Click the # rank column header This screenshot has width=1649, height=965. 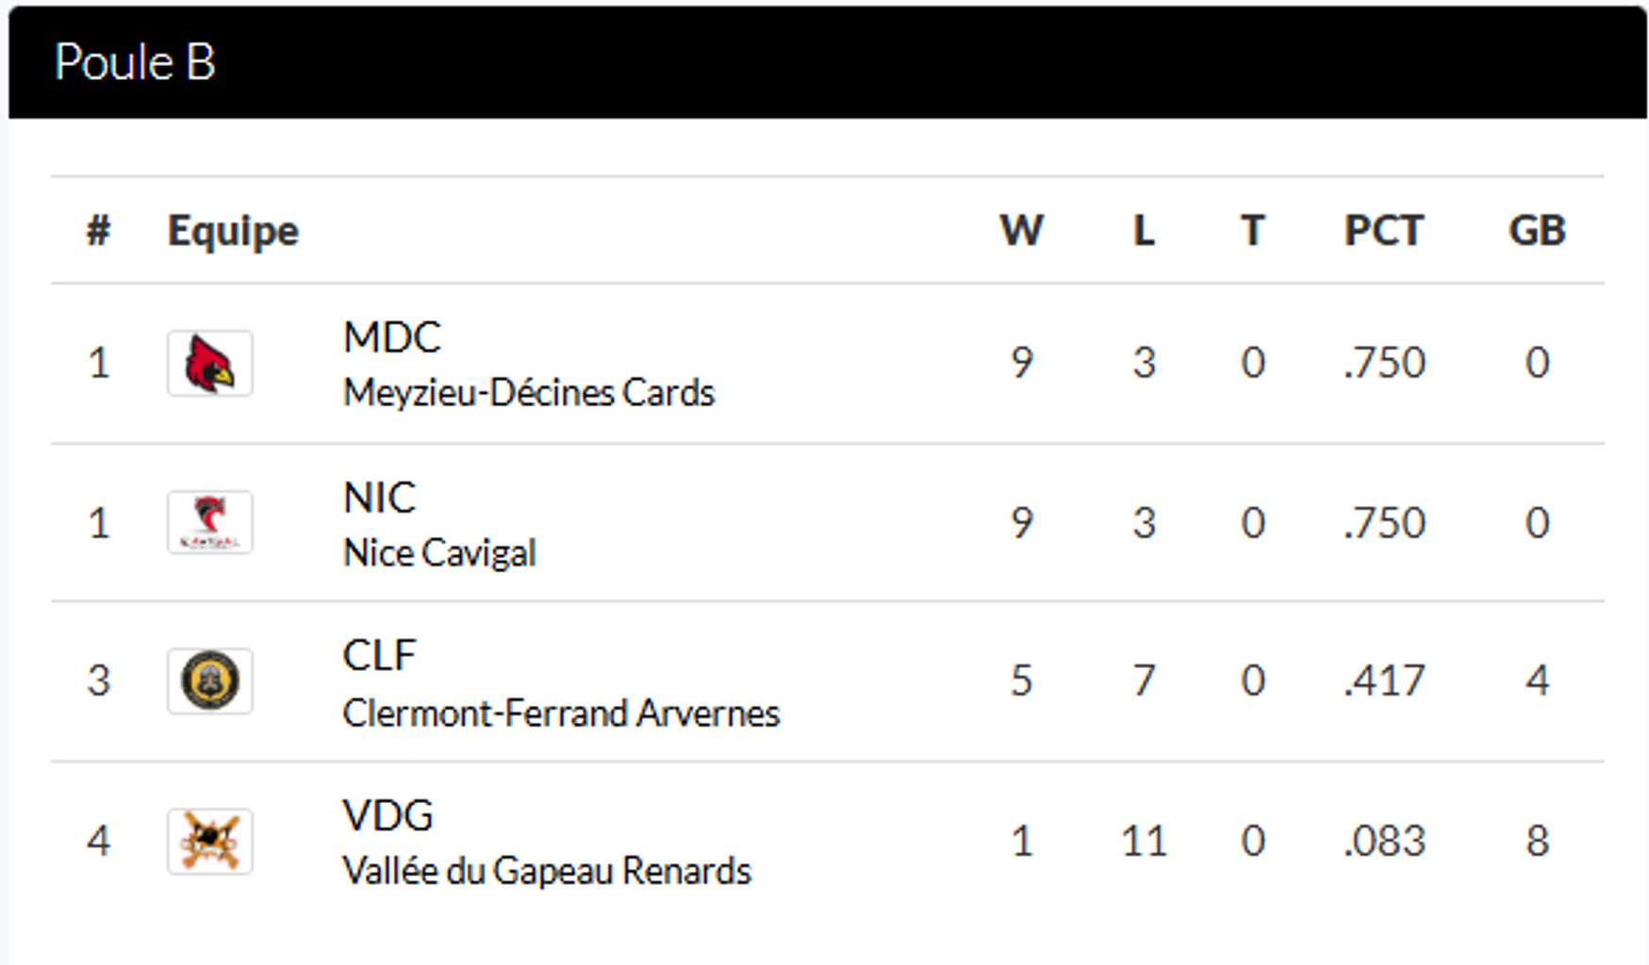click(x=98, y=231)
